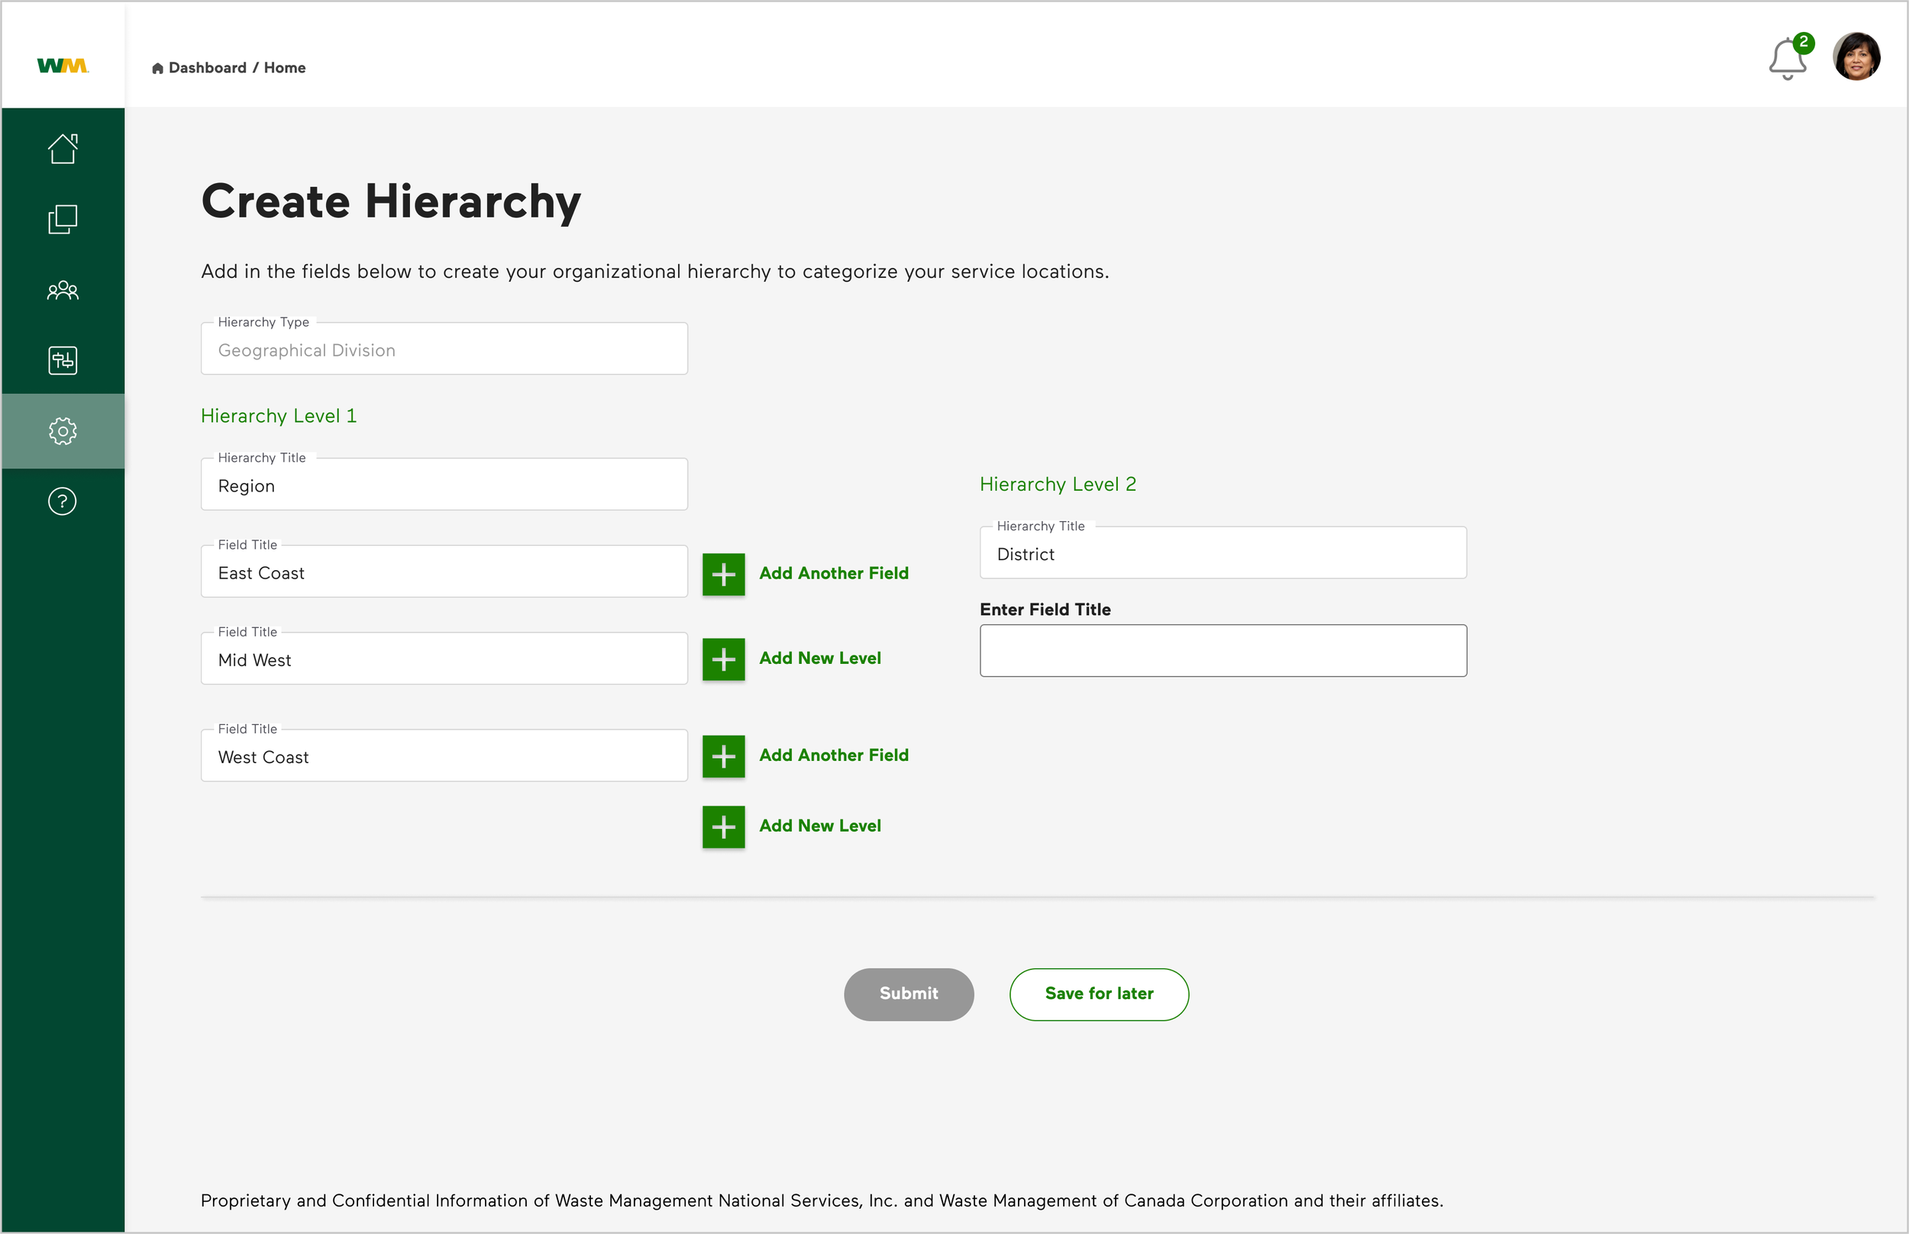Click the WM logo
This screenshot has width=1909, height=1234.
click(x=63, y=66)
